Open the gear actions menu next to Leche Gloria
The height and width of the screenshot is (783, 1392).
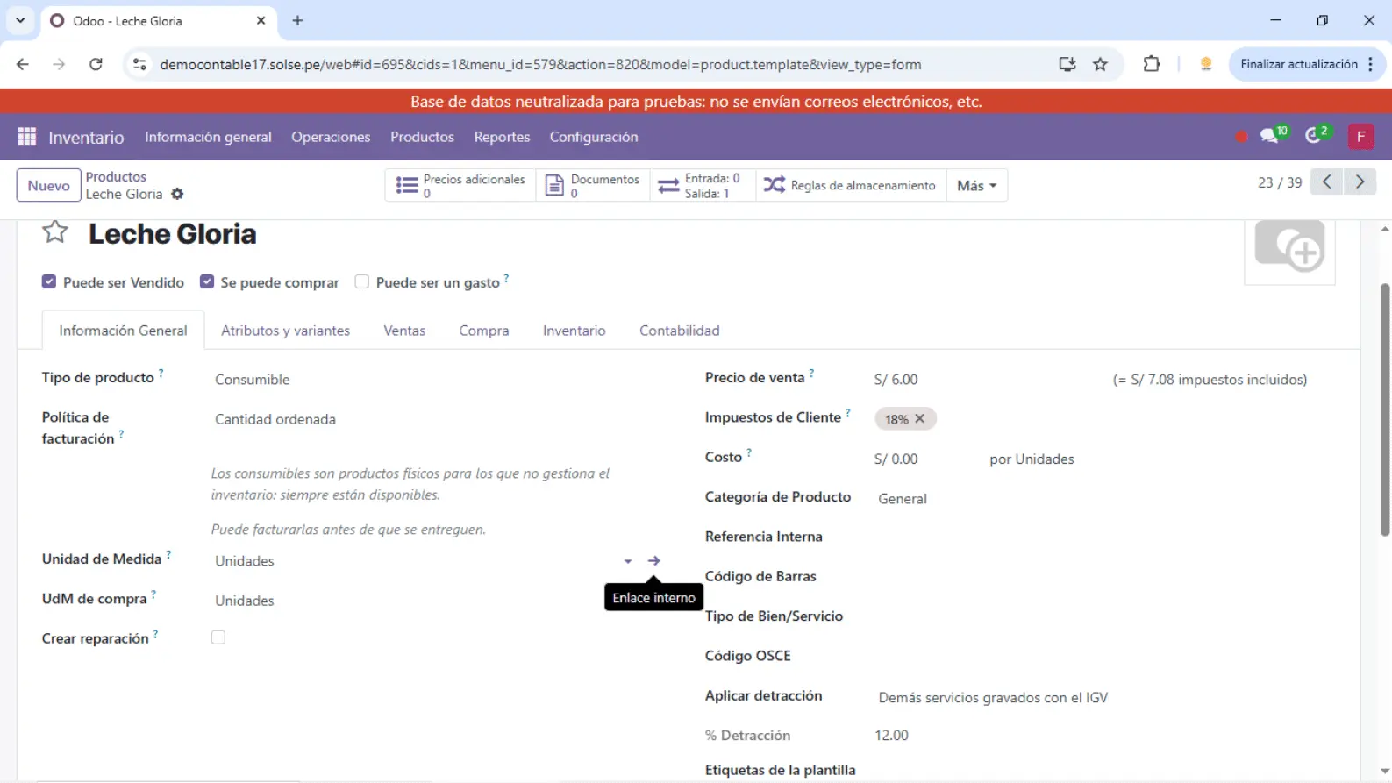177,194
